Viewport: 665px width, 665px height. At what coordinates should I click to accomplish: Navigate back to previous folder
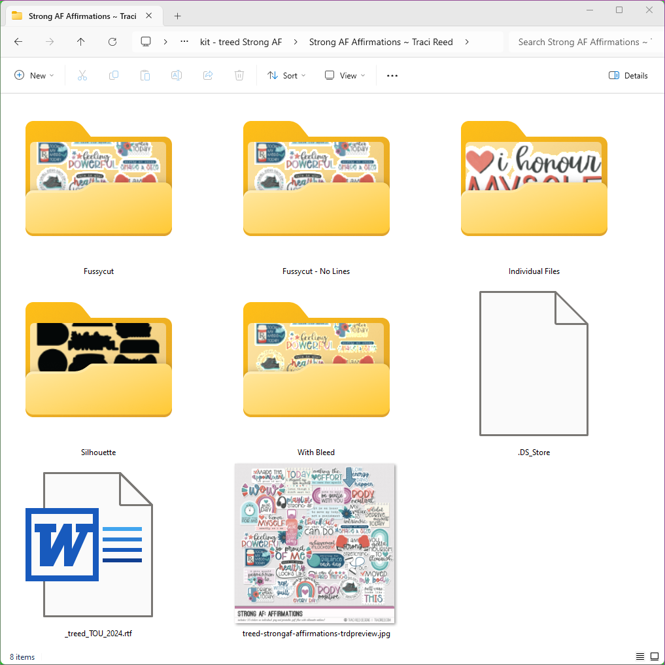(x=18, y=42)
